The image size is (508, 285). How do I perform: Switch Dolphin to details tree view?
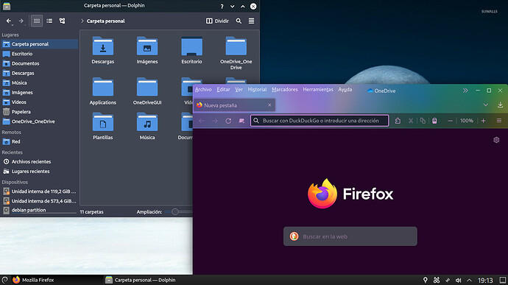coord(62,21)
